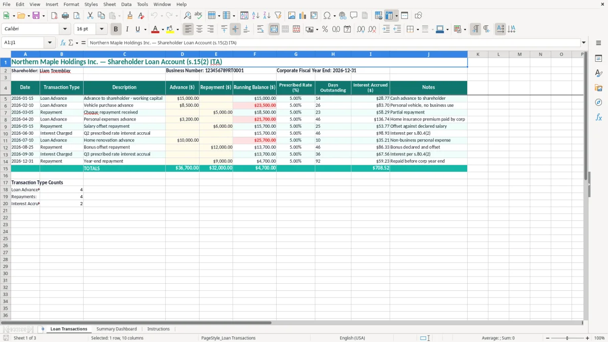Insert a hyperlink

pyautogui.click(x=343, y=16)
